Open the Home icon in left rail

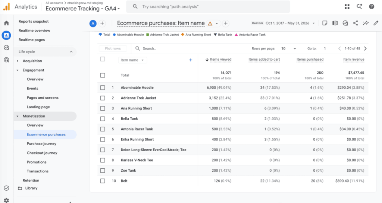(7, 23)
